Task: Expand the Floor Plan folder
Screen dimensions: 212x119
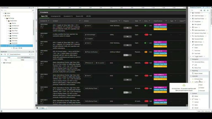Action: pyautogui.click(x=8, y=31)
